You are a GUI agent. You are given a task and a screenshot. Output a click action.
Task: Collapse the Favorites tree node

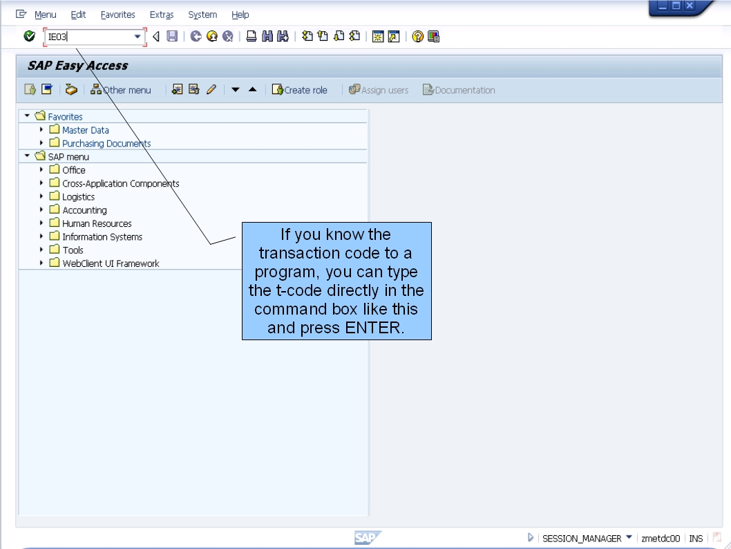tap(27, 115)
